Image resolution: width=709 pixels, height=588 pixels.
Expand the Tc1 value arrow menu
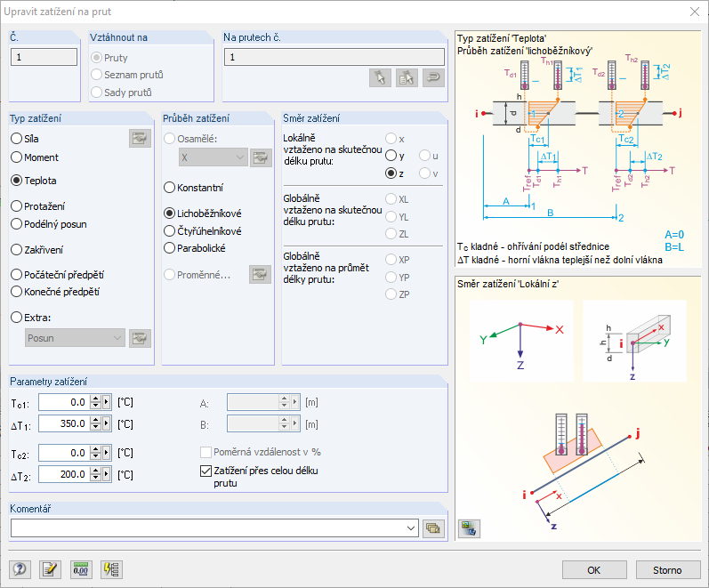[106, 402]
